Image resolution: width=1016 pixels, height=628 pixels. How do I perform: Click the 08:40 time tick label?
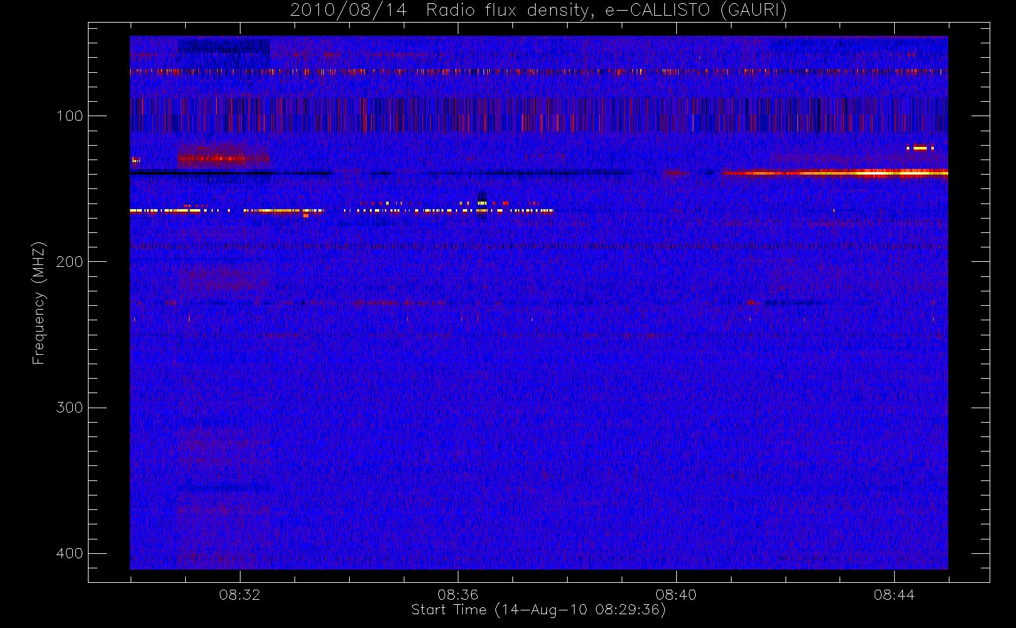[676, 595]
